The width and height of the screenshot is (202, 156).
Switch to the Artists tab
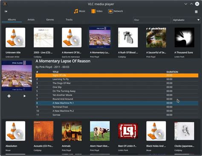pos(31,20)
